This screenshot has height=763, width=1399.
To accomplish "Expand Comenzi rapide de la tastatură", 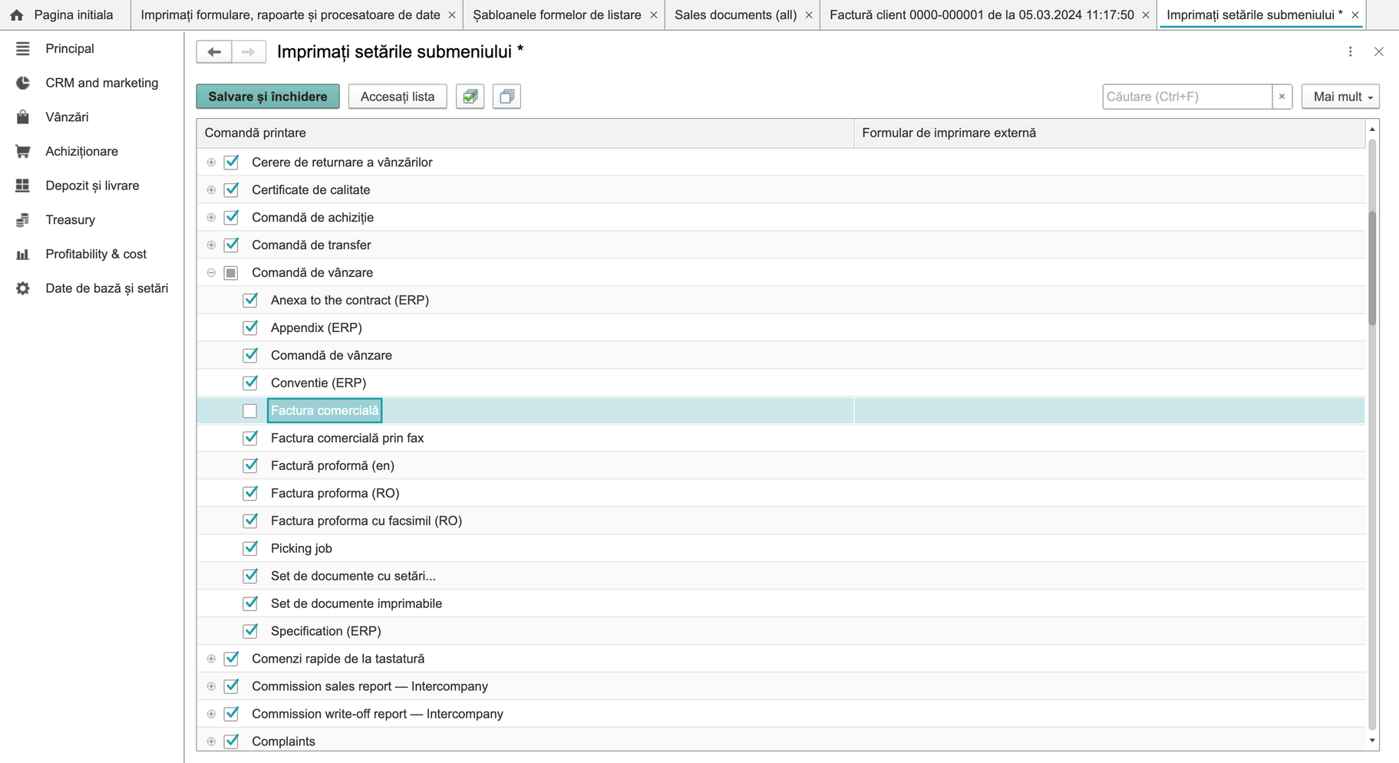I will pos(211,659).
